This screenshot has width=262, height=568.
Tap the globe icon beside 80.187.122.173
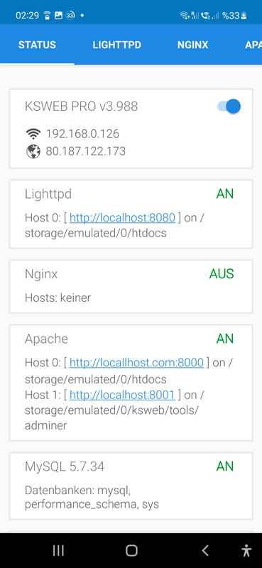pyautogui.click(x=33, y=151)
